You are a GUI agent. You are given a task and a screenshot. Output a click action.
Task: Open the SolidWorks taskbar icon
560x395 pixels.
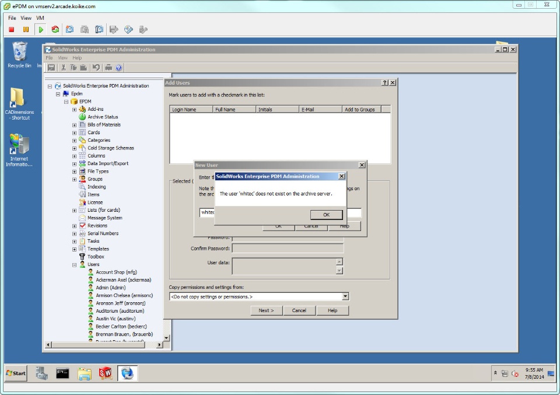click(x=106, y=373)
